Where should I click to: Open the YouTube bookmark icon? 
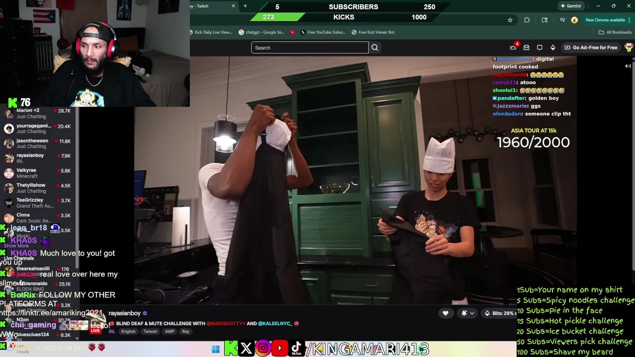tap(293, 32)
